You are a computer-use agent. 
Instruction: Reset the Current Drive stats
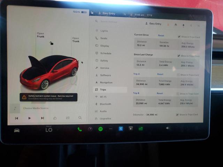pos(161,35)
